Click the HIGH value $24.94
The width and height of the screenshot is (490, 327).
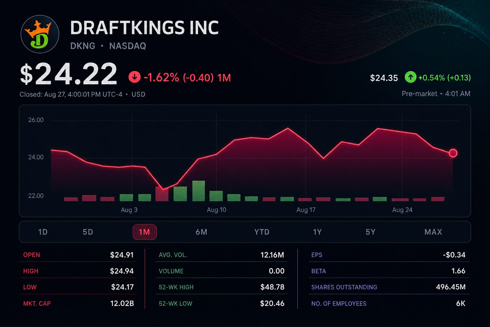[x=122, y=271]
